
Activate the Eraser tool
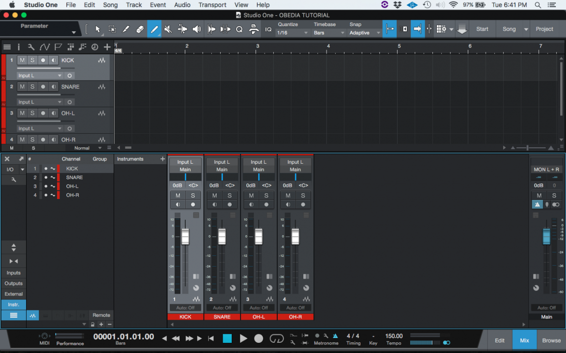tap(140, 29)
